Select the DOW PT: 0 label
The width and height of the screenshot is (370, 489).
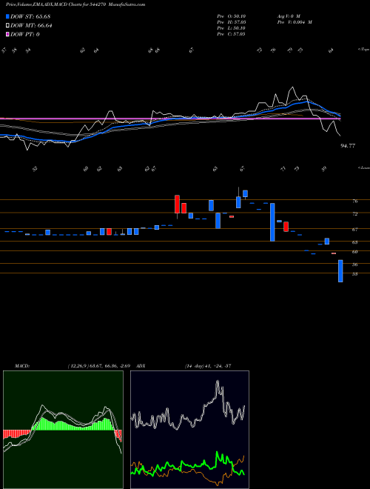(x=25, y=34)
